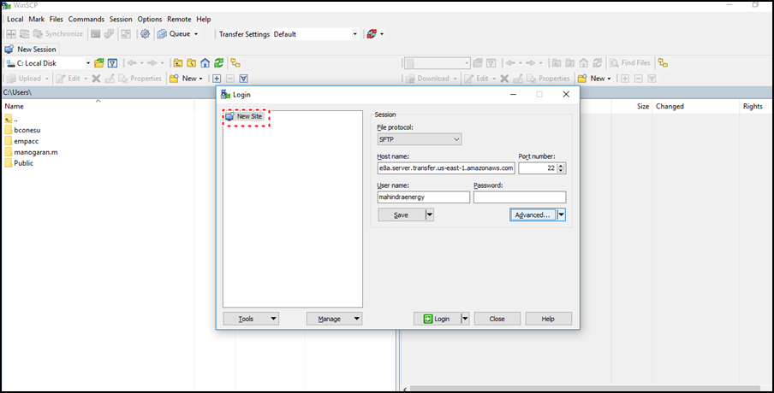The height and width of the screenshot is (393, 774).
Task: Open the console terminal icon
Action: click(x=96, y=34)
